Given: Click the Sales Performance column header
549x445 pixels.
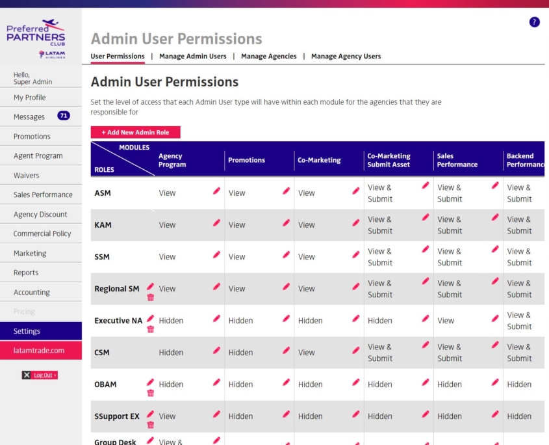Looking at the screenshot, I should [457, 160].
